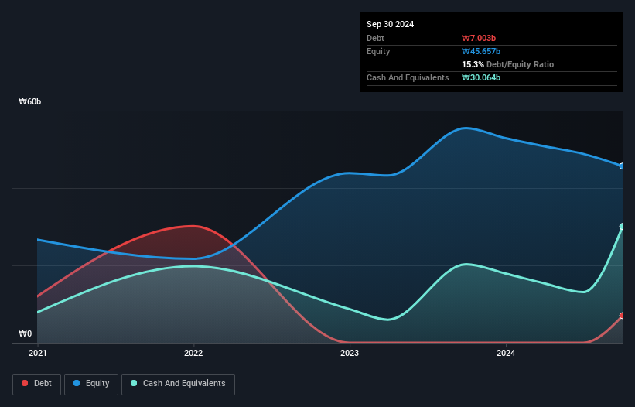Click the Sep 30 2024 tooltip date
This screenshot has height=407, width=635.
pyautogui.click(x=390, y=24)
